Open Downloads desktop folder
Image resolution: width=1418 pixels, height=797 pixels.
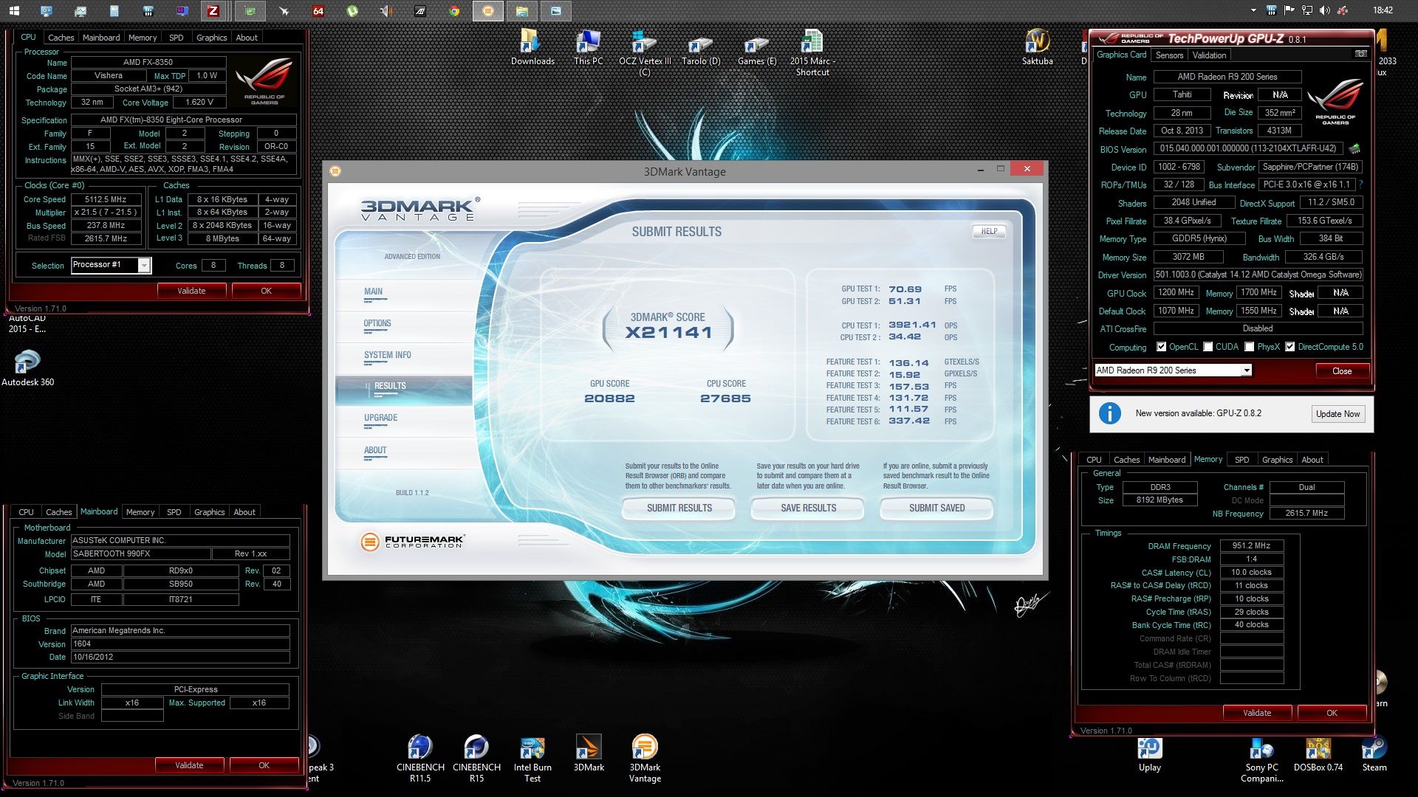pyautogui.click(x=532, y=47)
